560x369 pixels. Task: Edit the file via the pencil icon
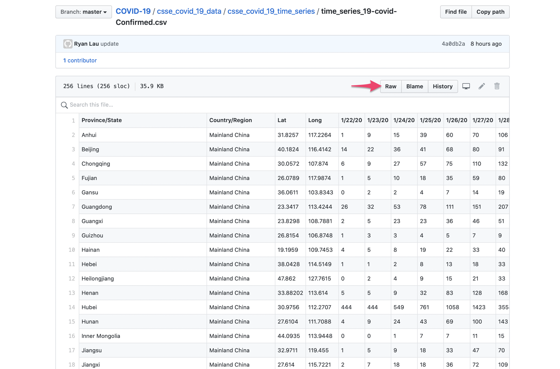482,86
